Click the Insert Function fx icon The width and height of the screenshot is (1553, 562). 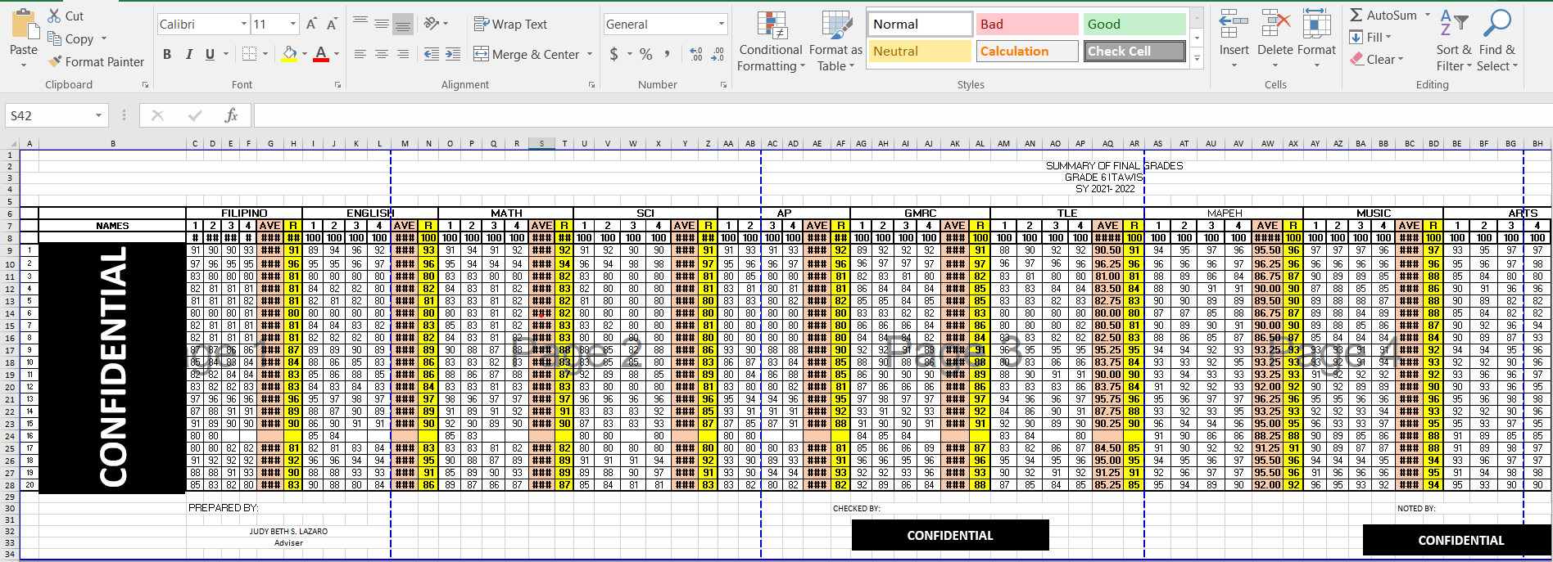(x=232, y=115)
